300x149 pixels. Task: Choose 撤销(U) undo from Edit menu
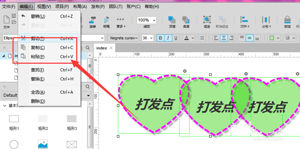(49, 16)
